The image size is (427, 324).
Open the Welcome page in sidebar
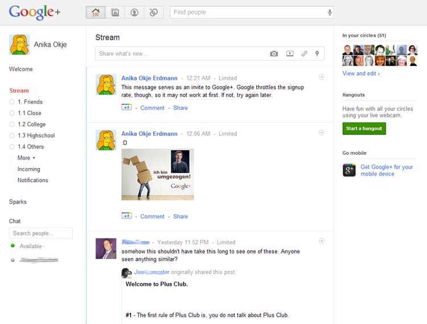pyautogui.click(x=20, y=69)
